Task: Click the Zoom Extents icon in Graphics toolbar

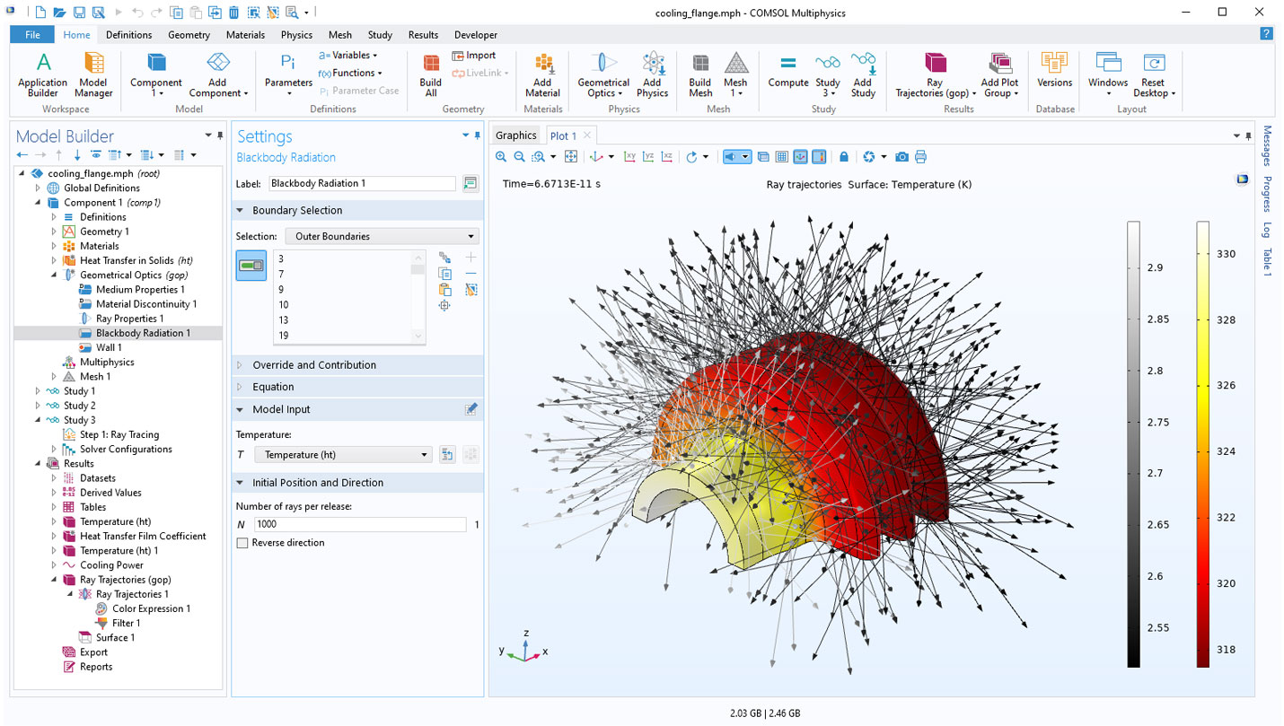Action: click(x=570, y=157)
